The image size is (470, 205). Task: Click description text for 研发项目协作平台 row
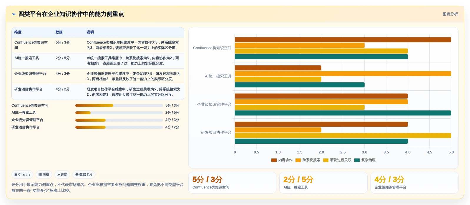pos(134,92)
